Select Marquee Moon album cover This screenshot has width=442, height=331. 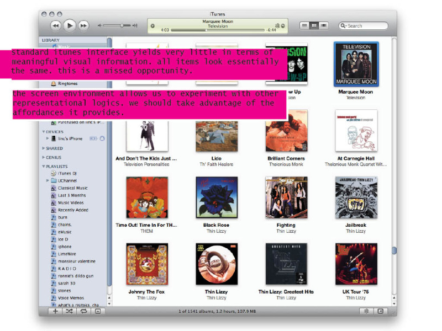(x=356, y=64)
